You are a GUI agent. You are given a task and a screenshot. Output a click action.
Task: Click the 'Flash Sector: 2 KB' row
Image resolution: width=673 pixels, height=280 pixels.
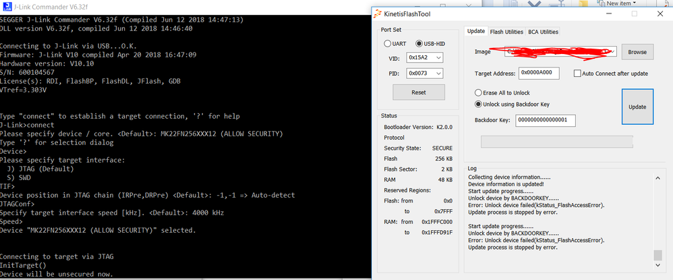coord(418,169)
